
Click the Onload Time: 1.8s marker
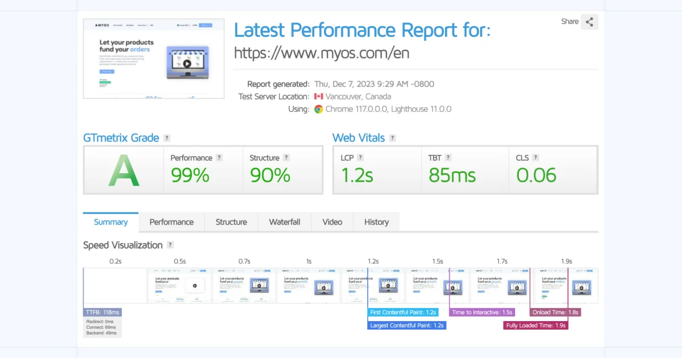pyautogui.click(x=555, y=313)
